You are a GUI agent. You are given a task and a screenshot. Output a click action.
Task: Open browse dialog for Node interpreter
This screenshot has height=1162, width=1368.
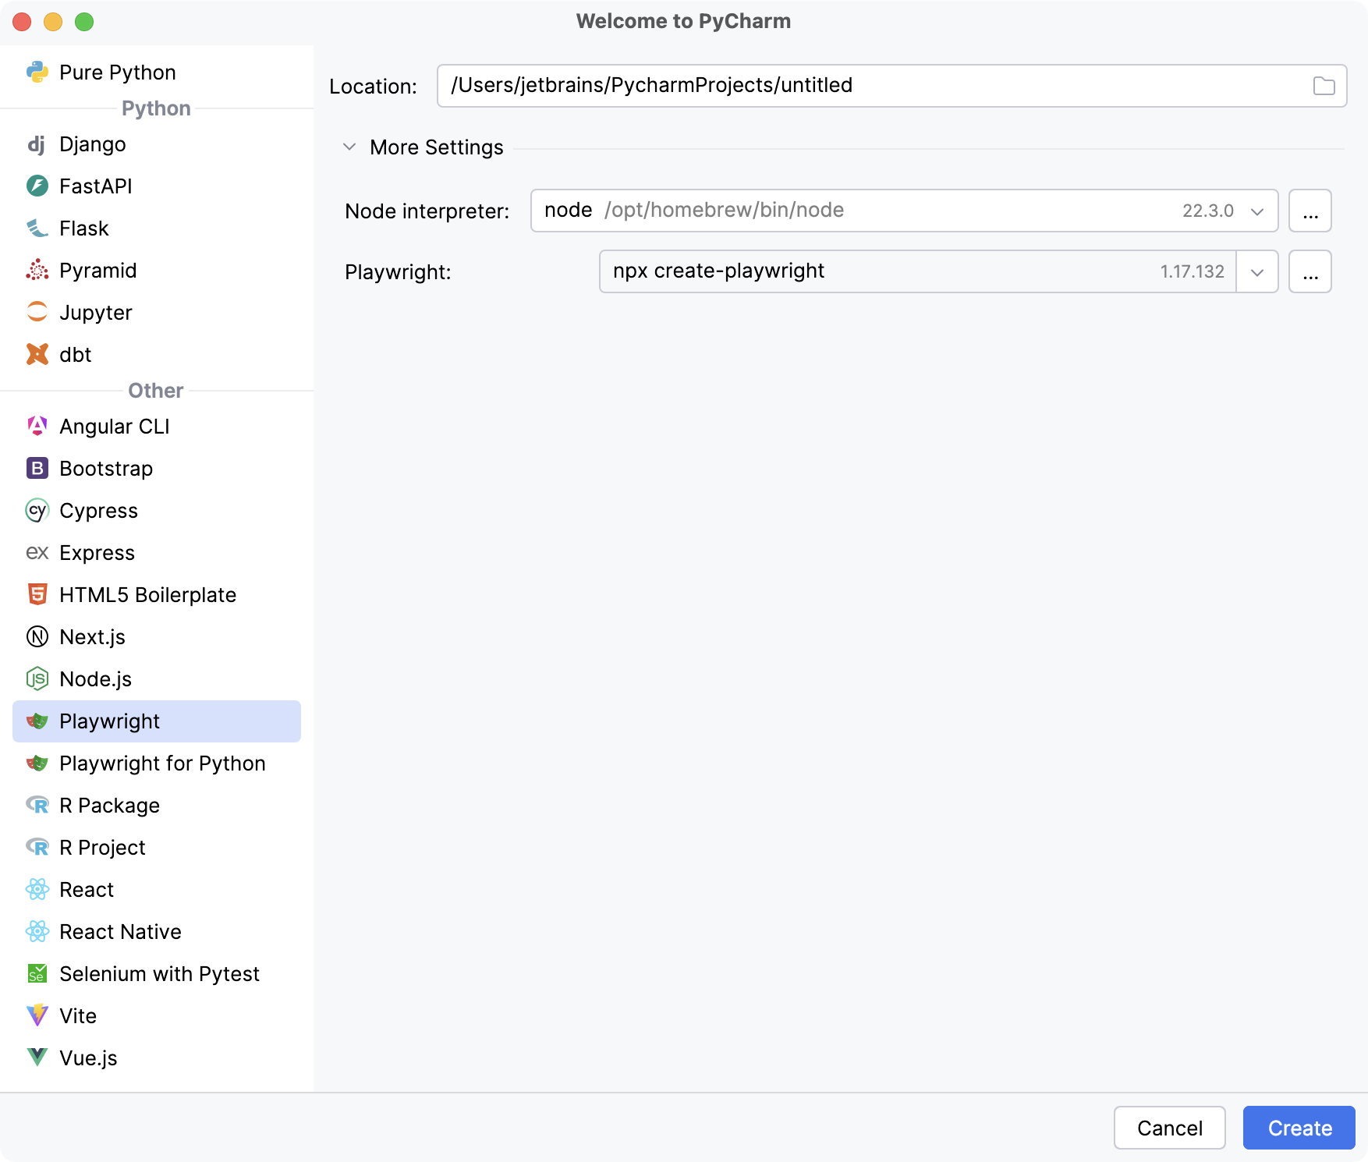(1310, 211)
